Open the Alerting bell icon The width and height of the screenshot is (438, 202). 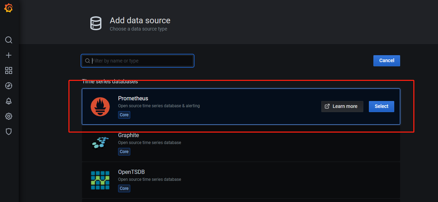9,101
